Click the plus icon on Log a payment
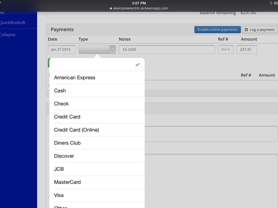278x208 pixels. click(x=246, y=30)
